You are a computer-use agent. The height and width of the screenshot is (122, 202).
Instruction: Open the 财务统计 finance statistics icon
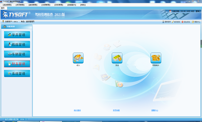(156, 58)
